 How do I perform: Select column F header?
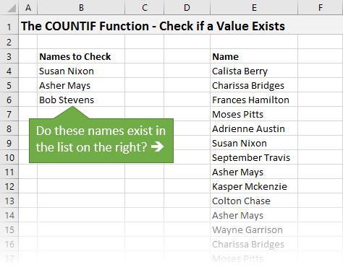coord(321,7)
